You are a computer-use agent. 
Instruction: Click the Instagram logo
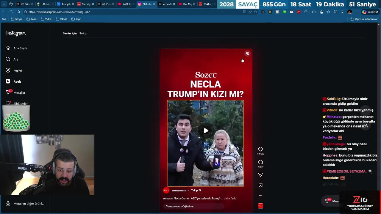coord(16,33)
